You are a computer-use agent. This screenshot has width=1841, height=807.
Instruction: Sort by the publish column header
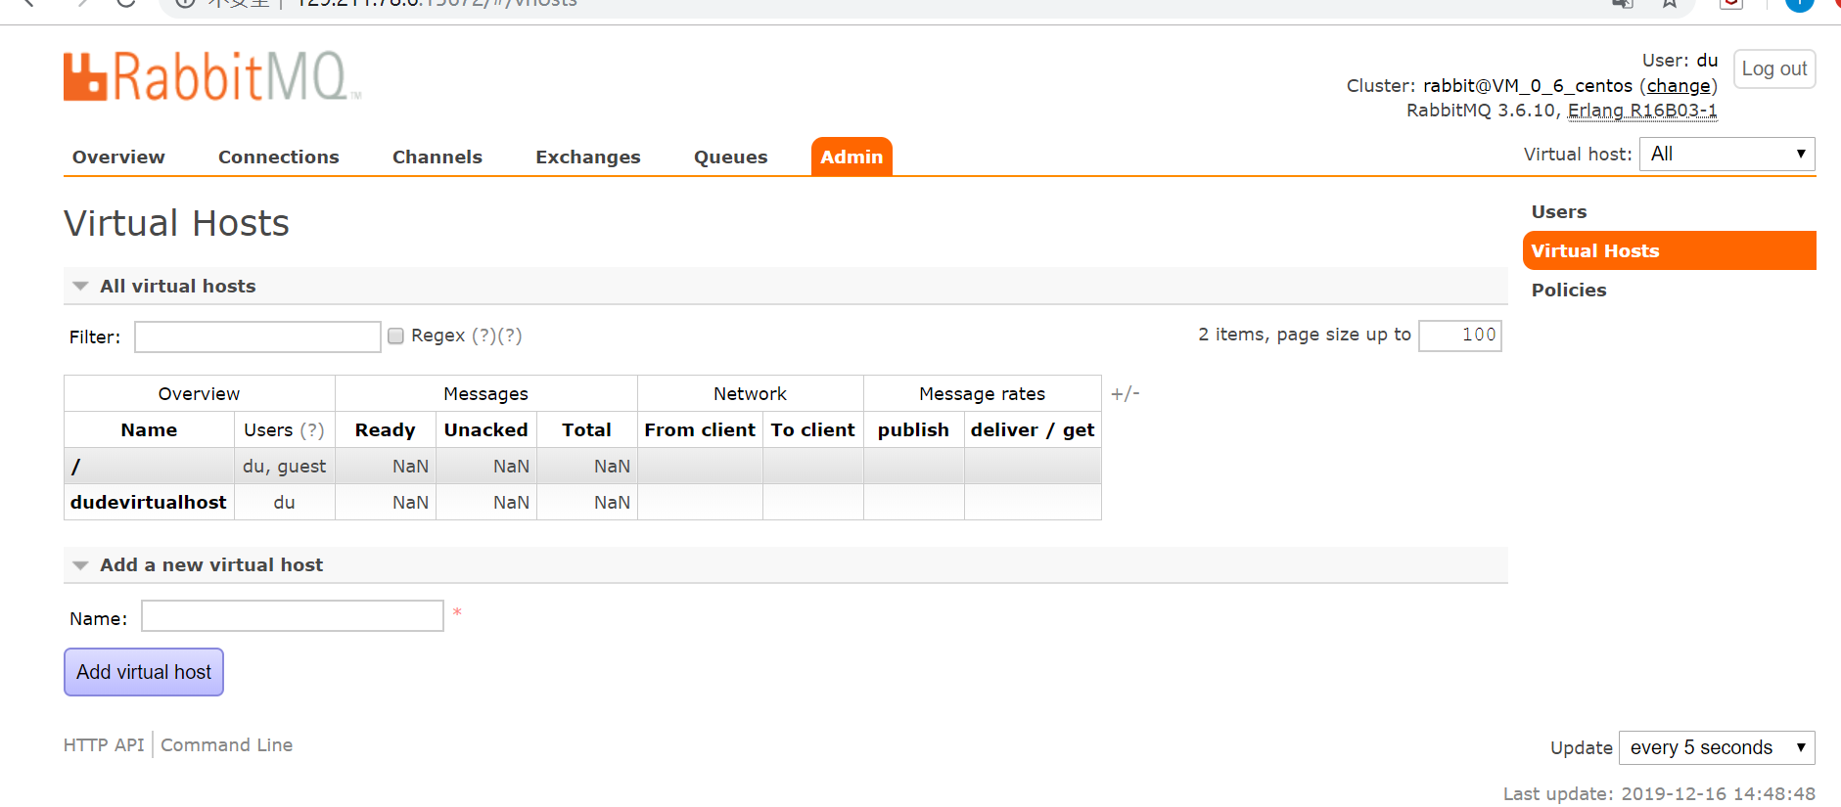(913, 429)
